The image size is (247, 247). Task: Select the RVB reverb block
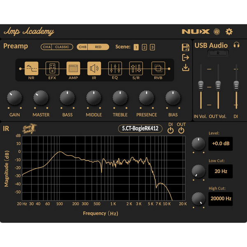(x=158, y=68)
